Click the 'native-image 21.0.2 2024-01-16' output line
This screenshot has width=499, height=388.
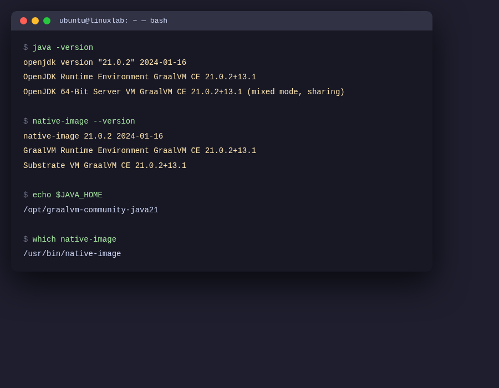tap(93, 136)
